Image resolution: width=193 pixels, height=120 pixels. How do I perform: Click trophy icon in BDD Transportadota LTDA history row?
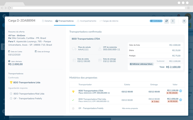pos(73,92)
